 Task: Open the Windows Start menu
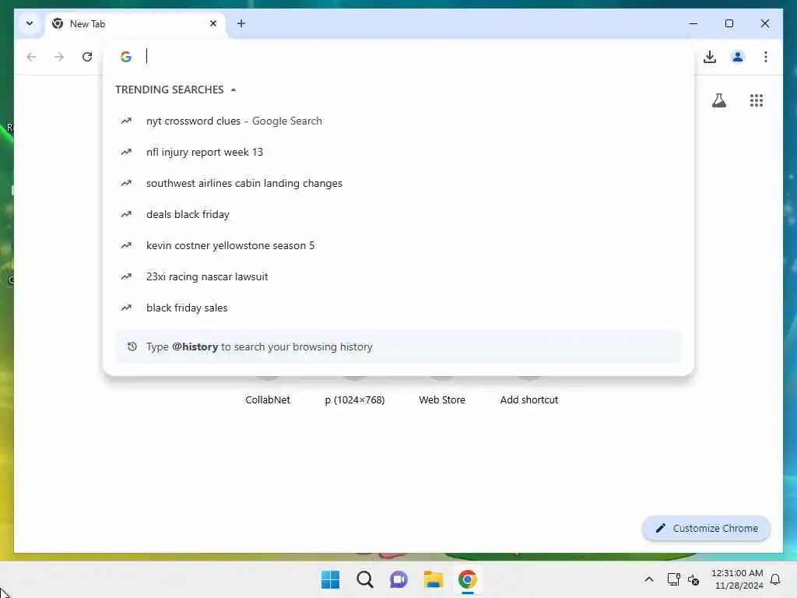330,579
